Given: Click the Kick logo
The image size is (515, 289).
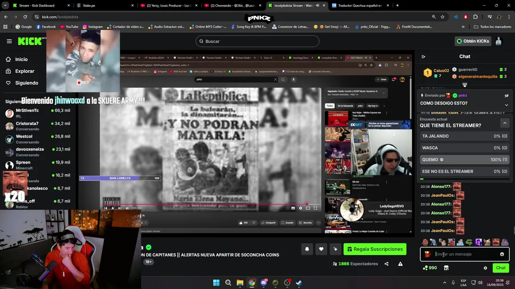Looking at the screenshot, I should pos(29,41).
